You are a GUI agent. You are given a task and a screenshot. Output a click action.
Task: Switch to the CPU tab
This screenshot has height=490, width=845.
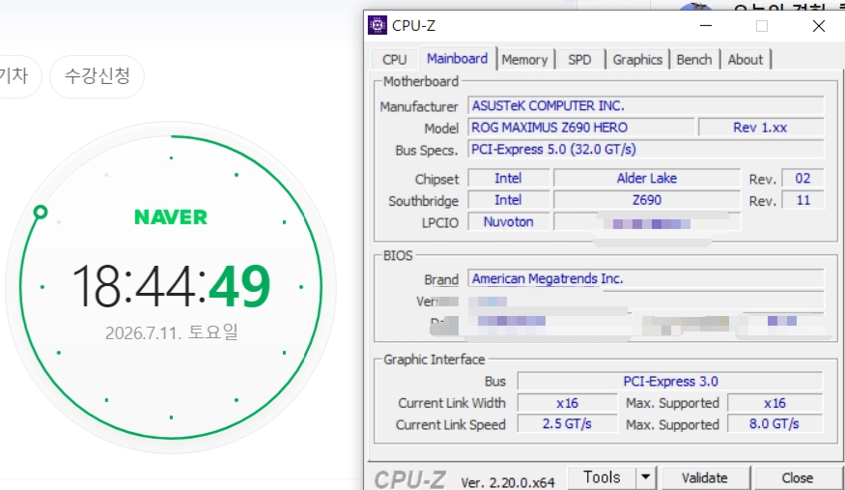(394, 59)
